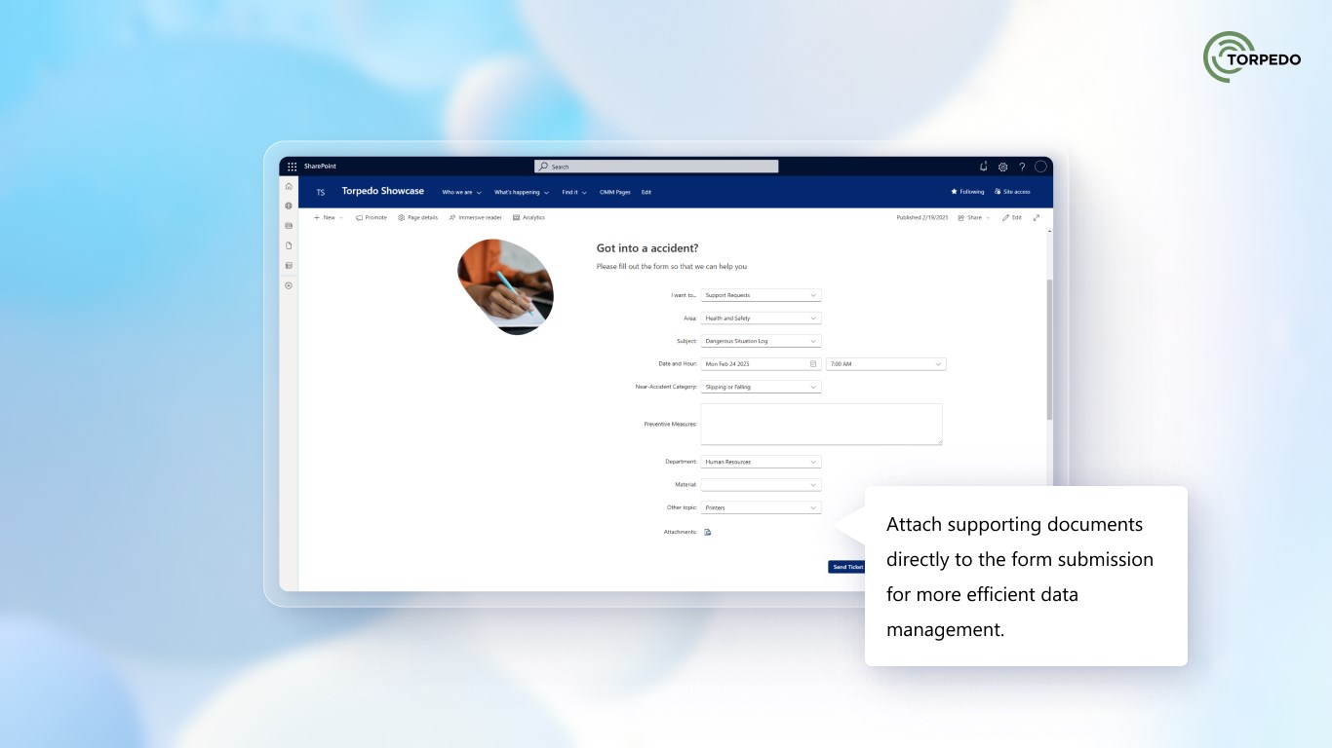Open Page details from command bar
This screenshot has width=1332, height=748.
[x=417, y=217]
